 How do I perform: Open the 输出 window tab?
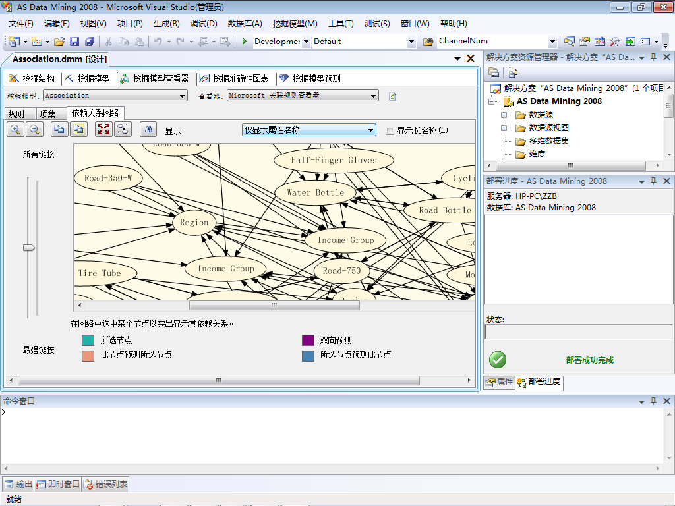coord(18,484)
